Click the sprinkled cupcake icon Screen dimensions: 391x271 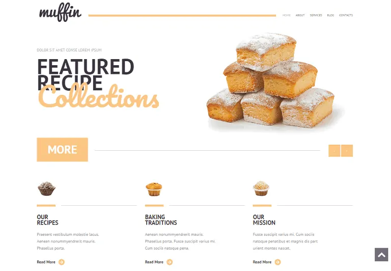click(261, 188)
